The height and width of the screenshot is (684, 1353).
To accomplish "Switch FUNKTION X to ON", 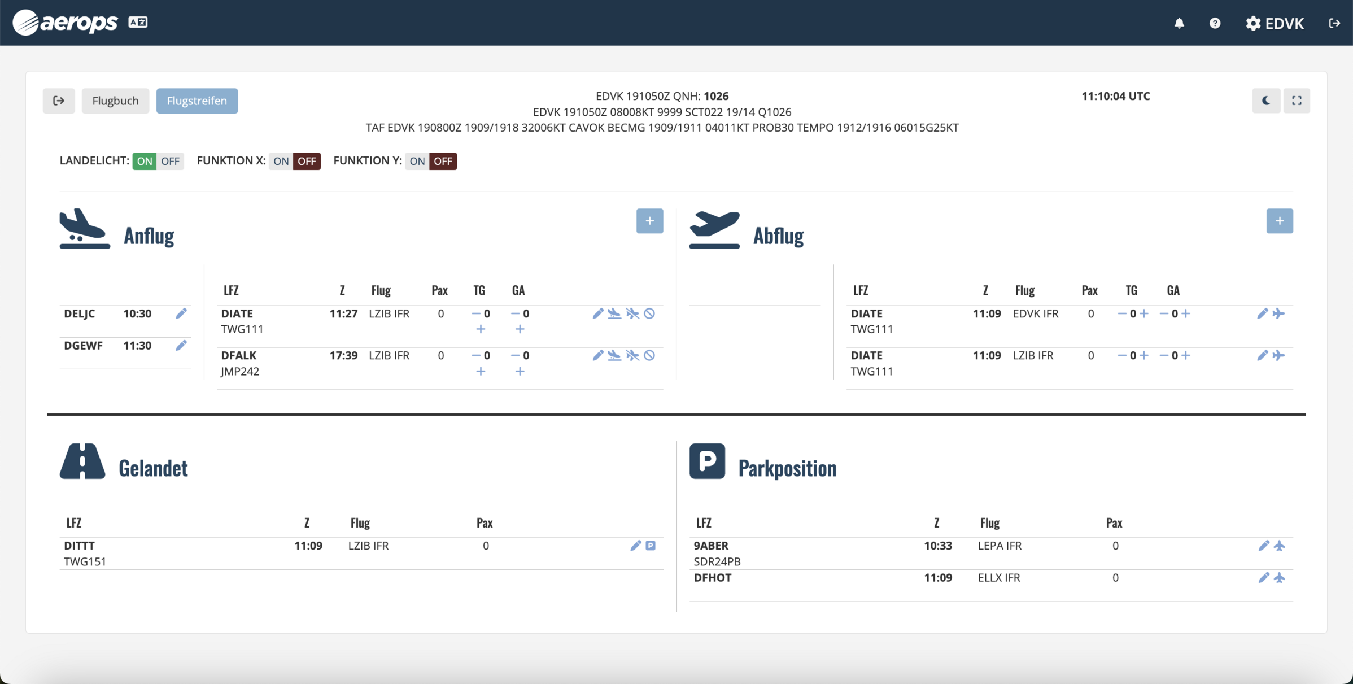I will click(281, 161).
